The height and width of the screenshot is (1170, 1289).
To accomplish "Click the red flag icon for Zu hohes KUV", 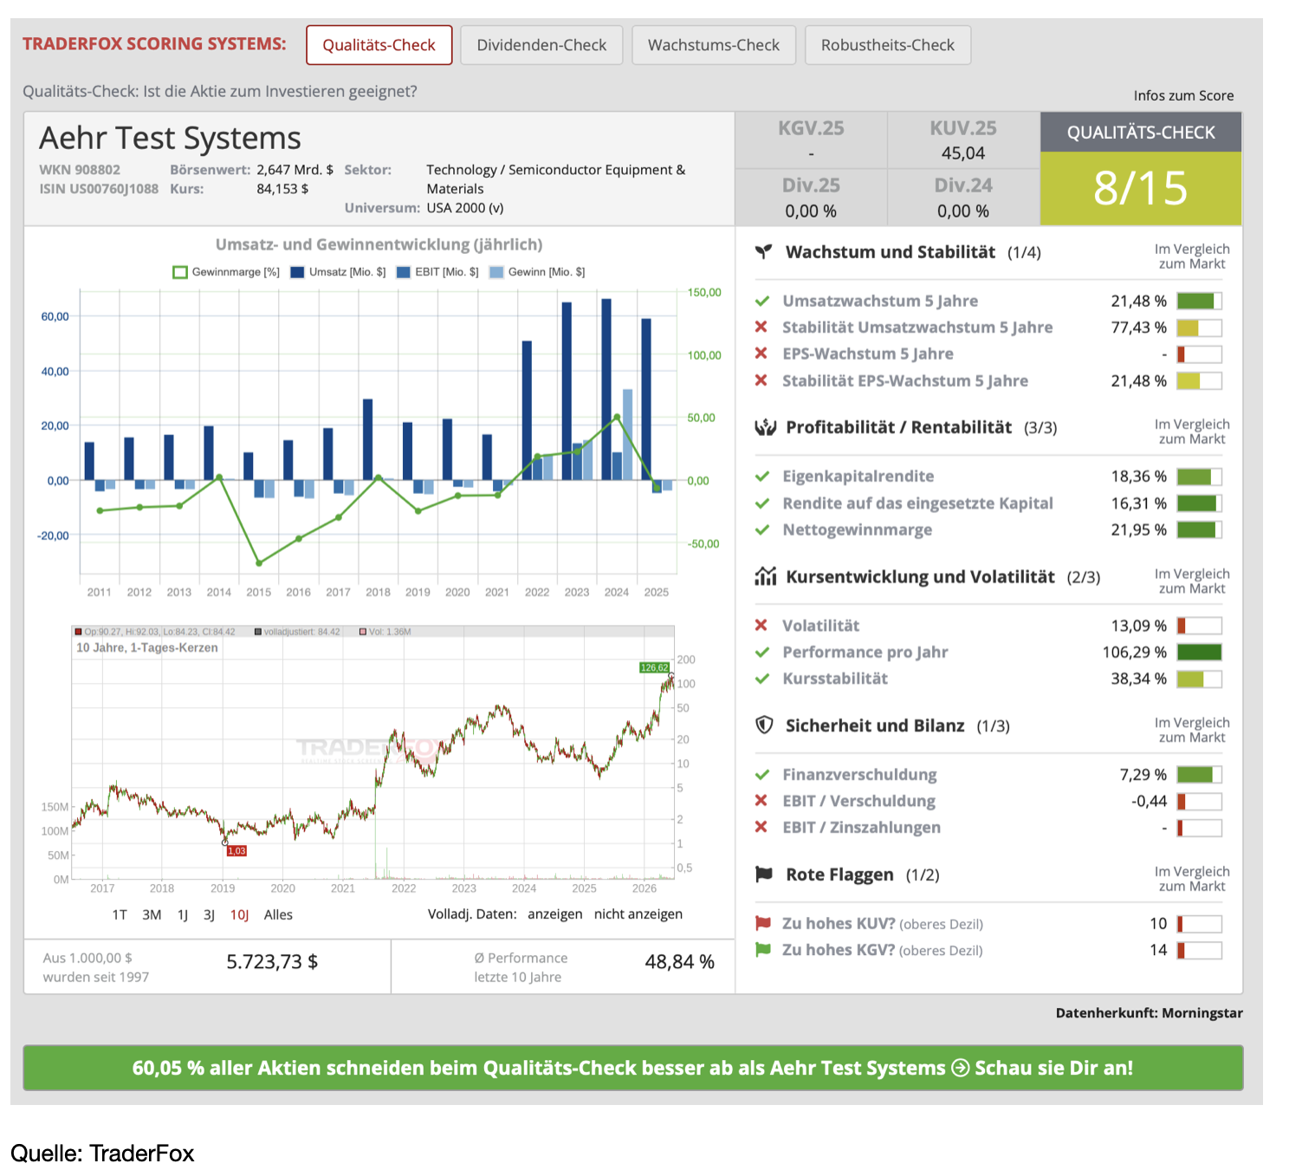I will pyautogui.click(x=763, y=923).
